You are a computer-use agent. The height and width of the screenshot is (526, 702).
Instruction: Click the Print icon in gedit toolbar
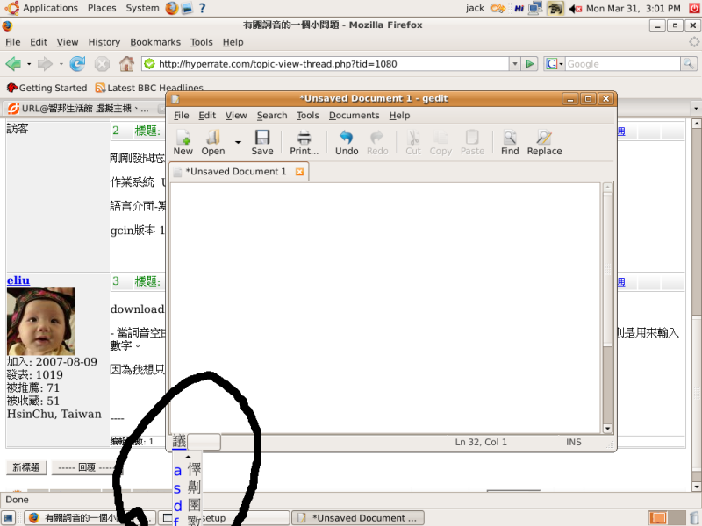click(304, 141)
